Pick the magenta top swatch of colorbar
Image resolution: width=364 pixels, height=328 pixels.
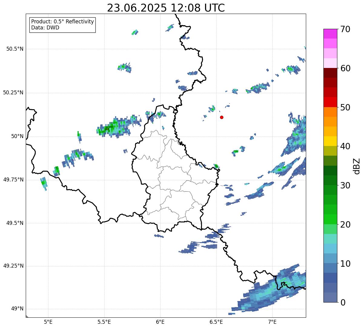(x=330, y=34)
